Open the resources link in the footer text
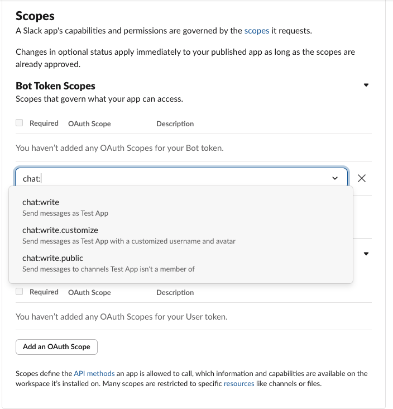This screenshot has height=409, width=393. [239, 384]
